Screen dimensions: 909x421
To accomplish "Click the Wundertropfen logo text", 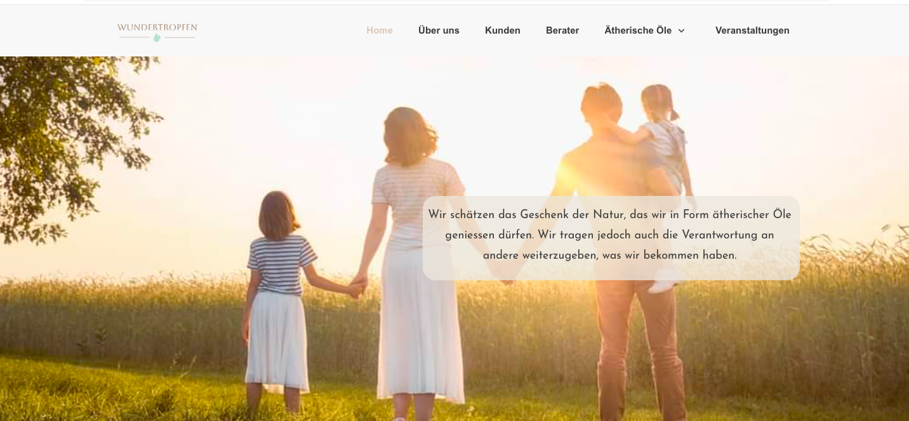I will [157, 28].
